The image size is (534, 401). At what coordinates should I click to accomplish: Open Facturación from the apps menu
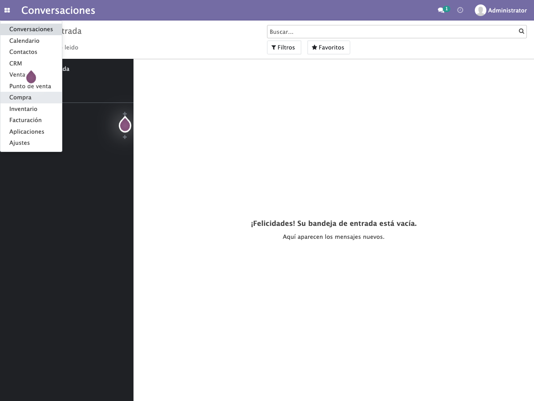click(31, 120)
